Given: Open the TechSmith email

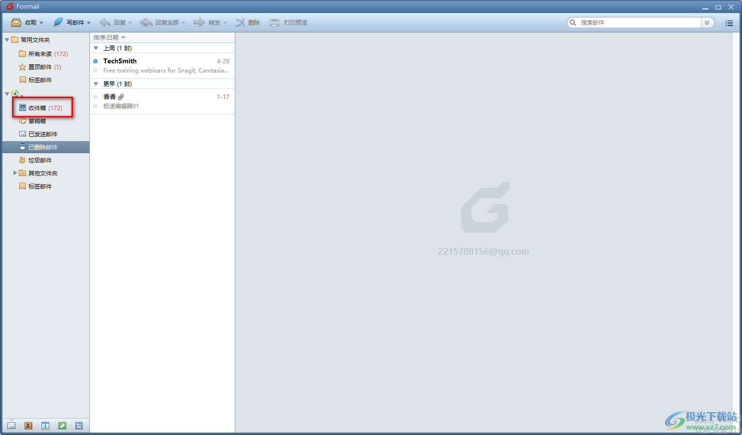Looking at the screenshot, I should [162, 66].
